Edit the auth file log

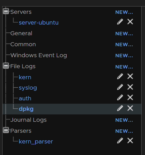(x=120, y=98)
